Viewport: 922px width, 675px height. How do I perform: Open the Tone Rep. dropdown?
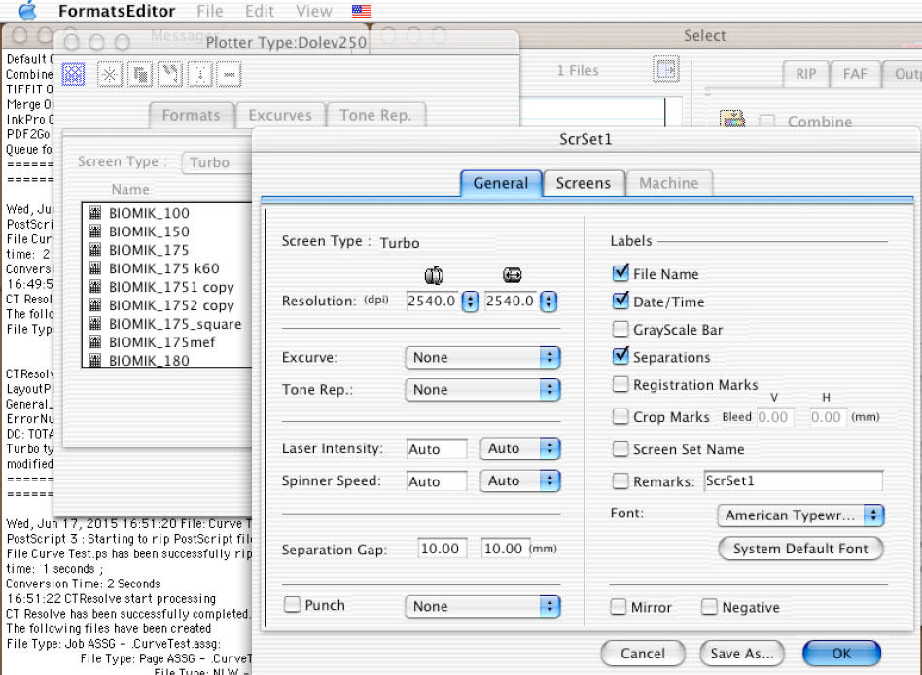(482, 389)
